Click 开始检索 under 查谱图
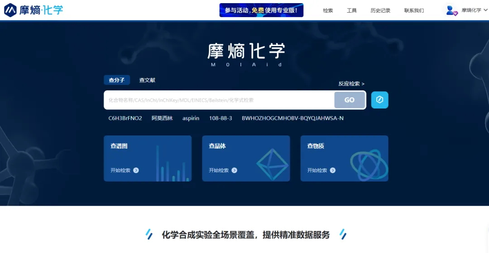The height and width of the screenshot is (253, 489). coord(120,170)
